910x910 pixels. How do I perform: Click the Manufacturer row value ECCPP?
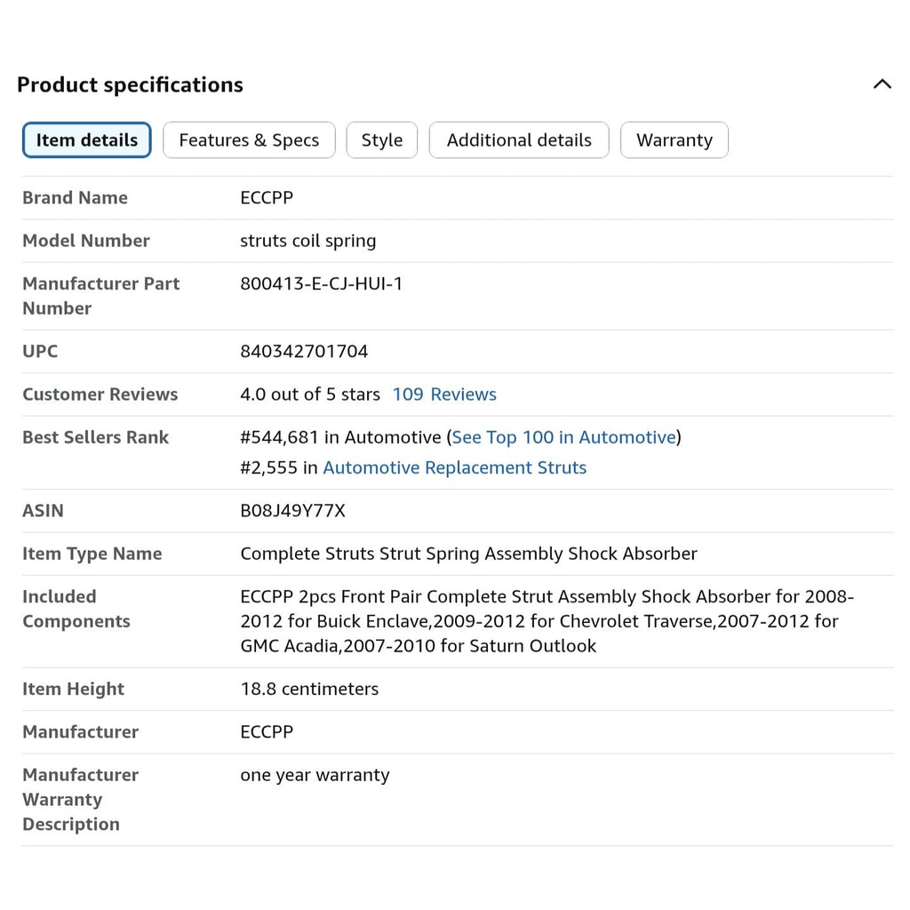pyautogui.click(x=267, y=732)
